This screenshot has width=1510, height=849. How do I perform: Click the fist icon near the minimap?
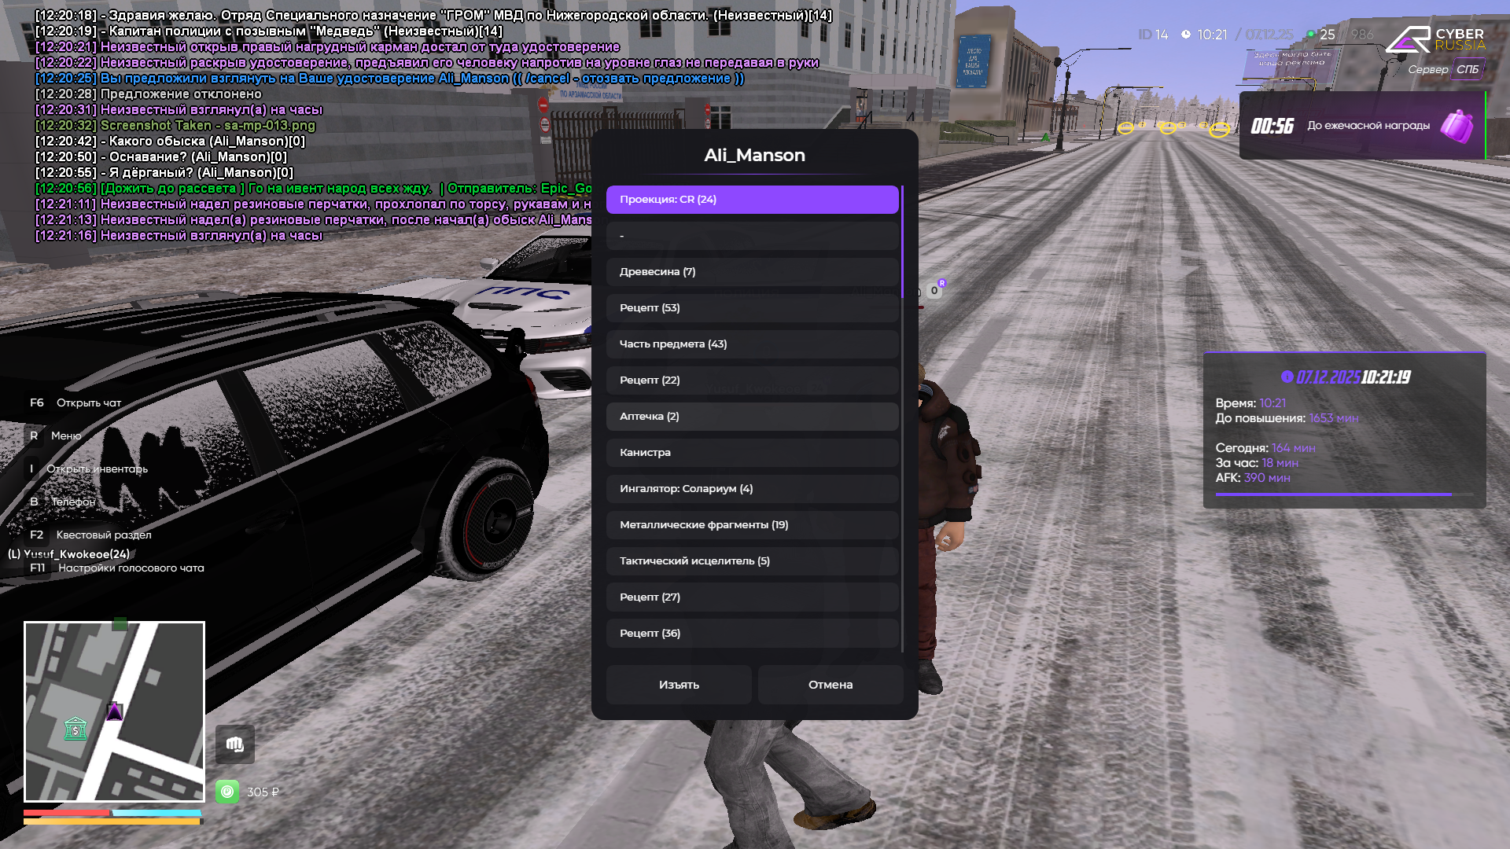(234, 744)
